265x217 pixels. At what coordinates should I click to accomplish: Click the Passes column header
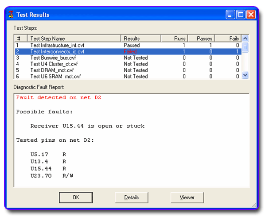coord(201,39)
